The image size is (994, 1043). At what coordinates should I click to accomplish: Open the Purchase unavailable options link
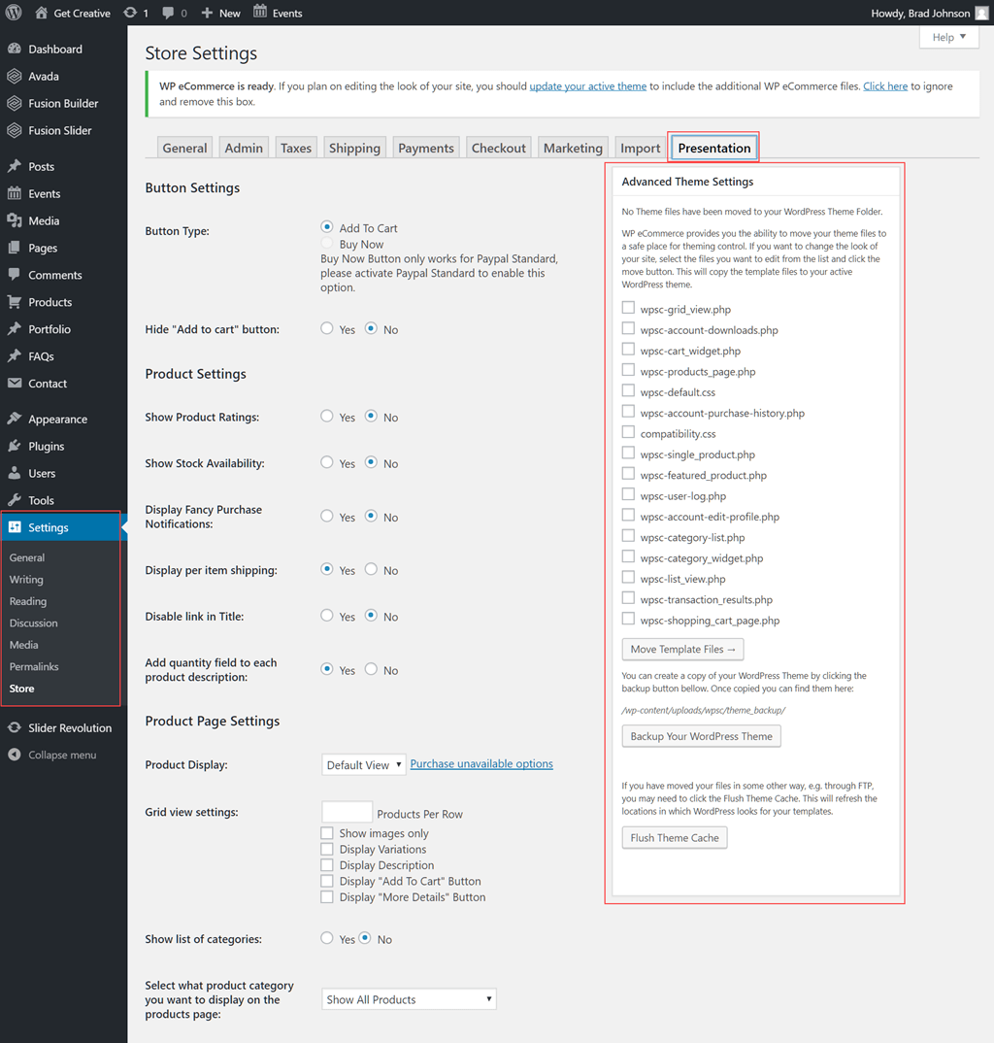[481, 763]
